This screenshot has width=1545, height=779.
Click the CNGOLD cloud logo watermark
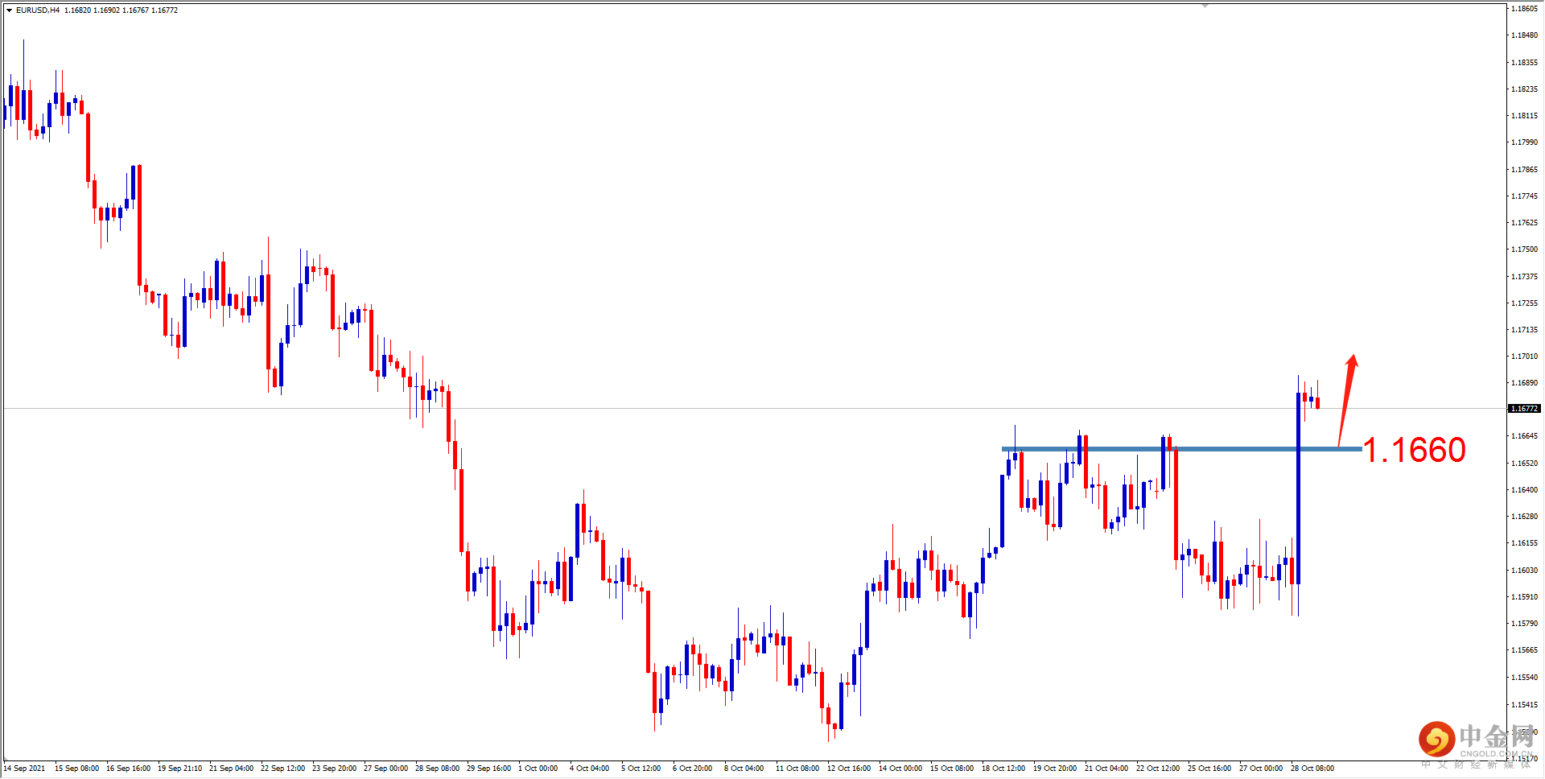coord(1436,739)
